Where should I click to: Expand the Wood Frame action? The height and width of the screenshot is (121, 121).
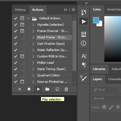click(33, 37)
